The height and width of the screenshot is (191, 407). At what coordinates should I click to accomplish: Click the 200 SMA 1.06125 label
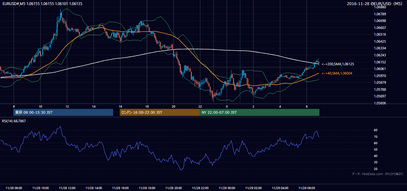coord(338,64)
